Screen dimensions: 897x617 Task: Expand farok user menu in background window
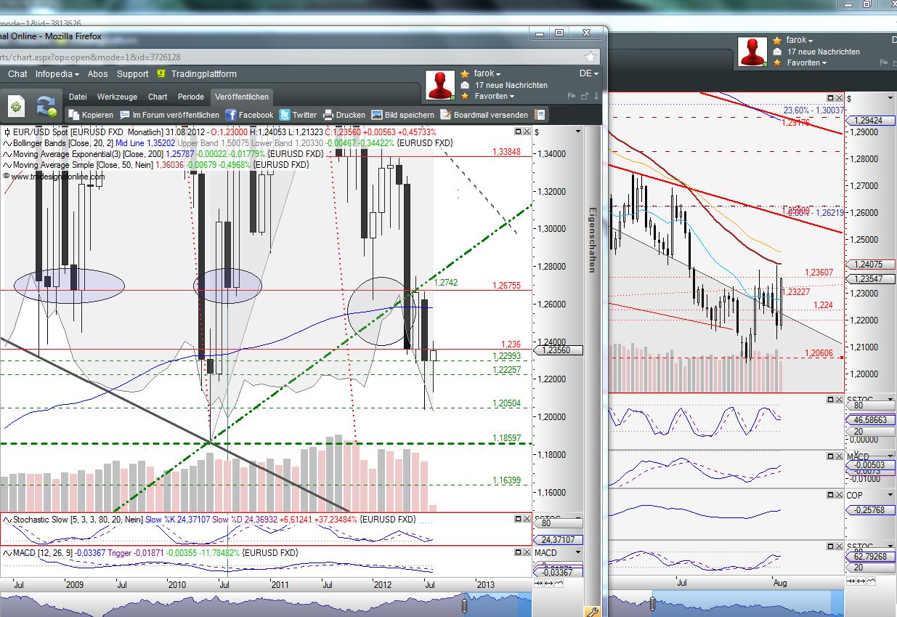click(800, 41)
